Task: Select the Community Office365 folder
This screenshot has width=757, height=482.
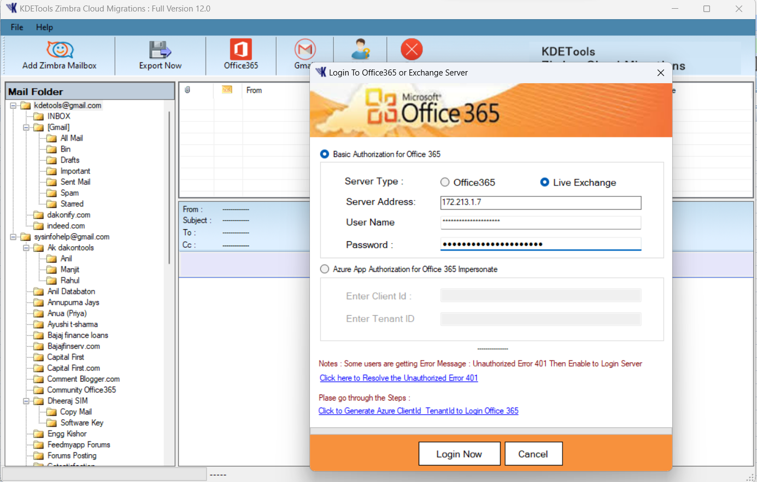Action: [81, 390]
